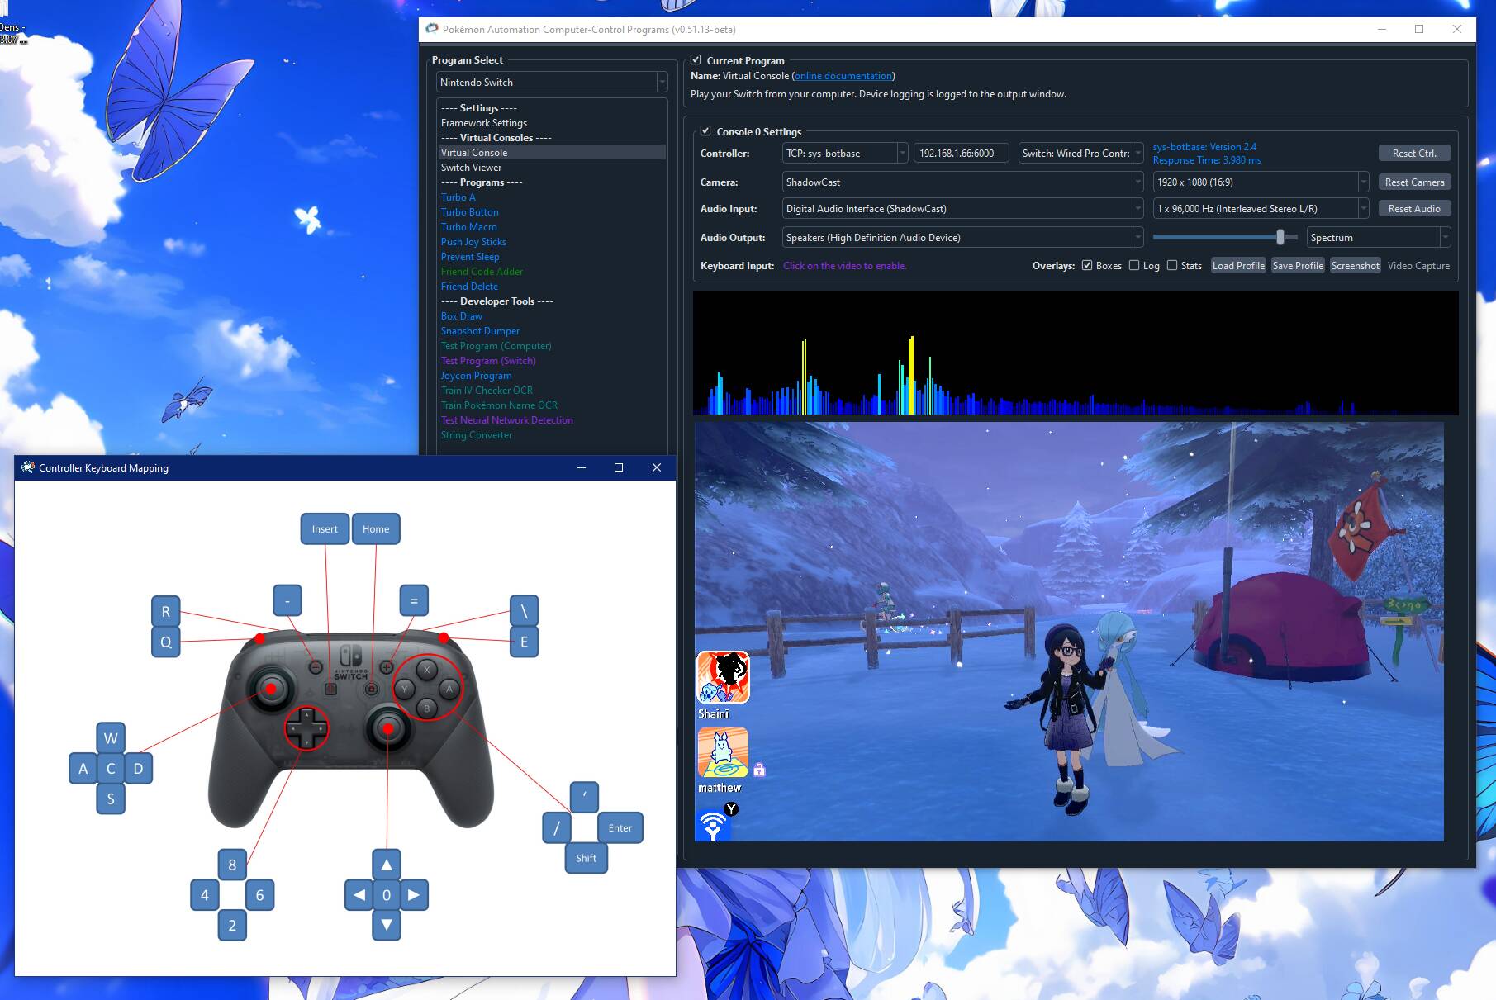Click the Home key mapping button
The image size is (1496, 1000).
coord(376,528)
